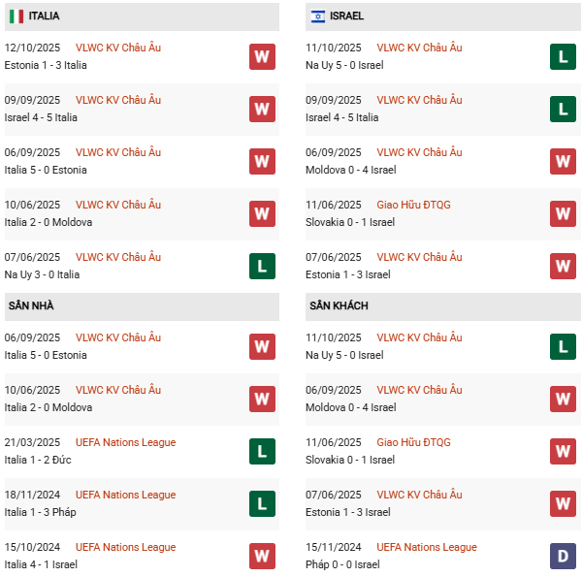The width and height of the screenshot is (582, 577).
Task: Click W badge in Israel's 09/09/2025 match row
Action: click(262, 109)
